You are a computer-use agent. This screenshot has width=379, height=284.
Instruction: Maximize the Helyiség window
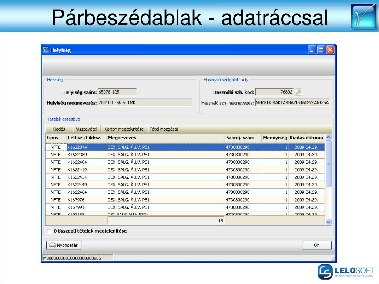coord(321,50)
